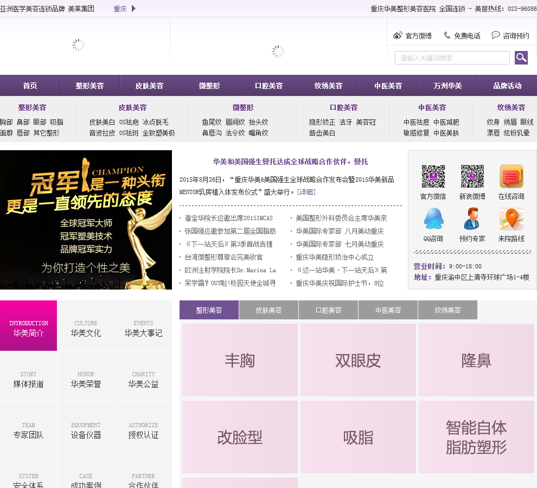
Task: Switch to the 皮肤美容 tab
Action: (268, 310)
